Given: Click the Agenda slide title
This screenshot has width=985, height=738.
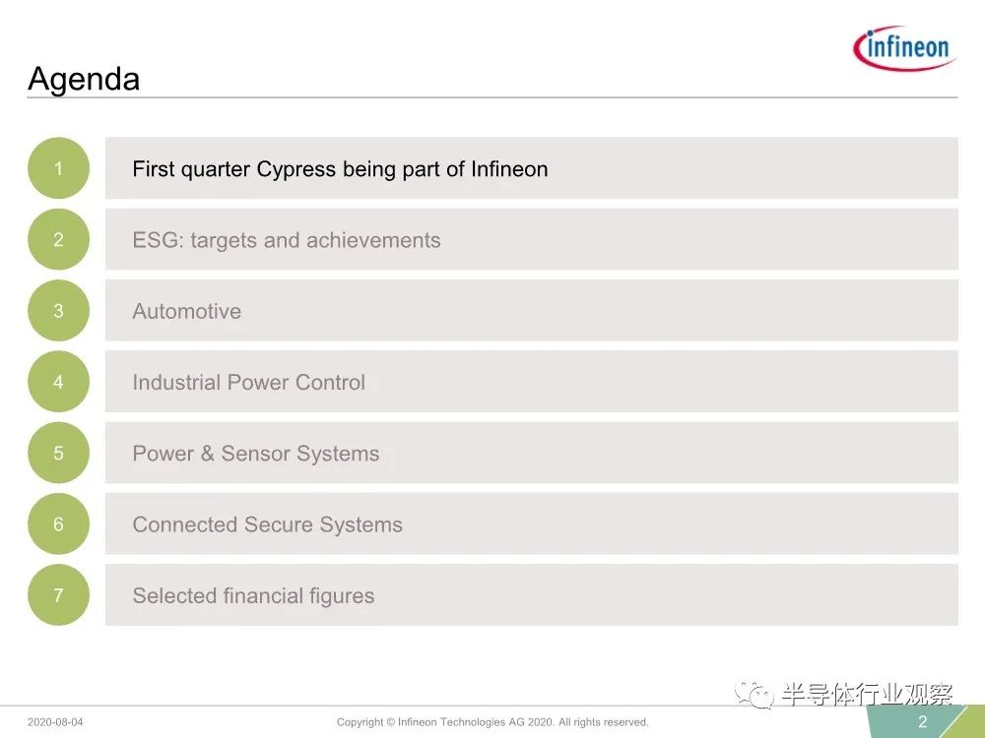Looking at the screenshot, I should tap(84, 80).
